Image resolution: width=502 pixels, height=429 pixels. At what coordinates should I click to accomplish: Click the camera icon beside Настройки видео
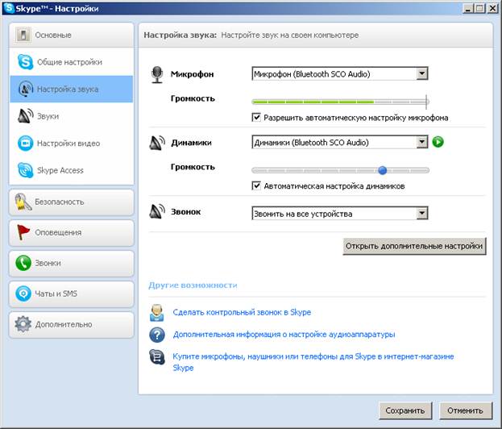click(25, 144)
